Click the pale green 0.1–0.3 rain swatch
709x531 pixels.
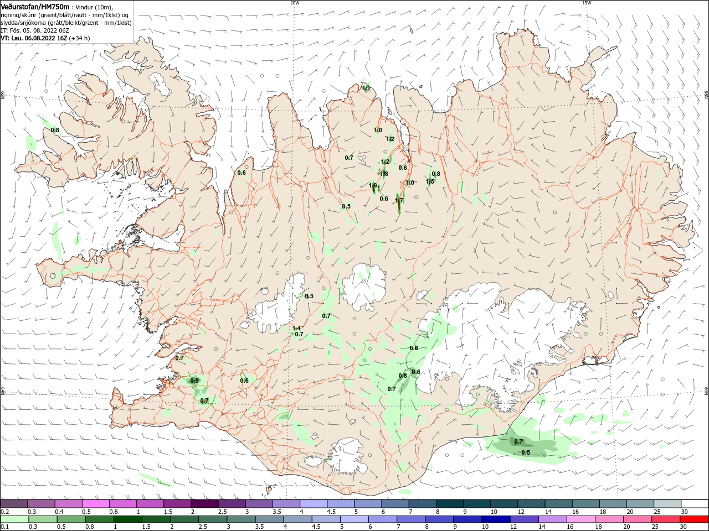click(15, 519)
